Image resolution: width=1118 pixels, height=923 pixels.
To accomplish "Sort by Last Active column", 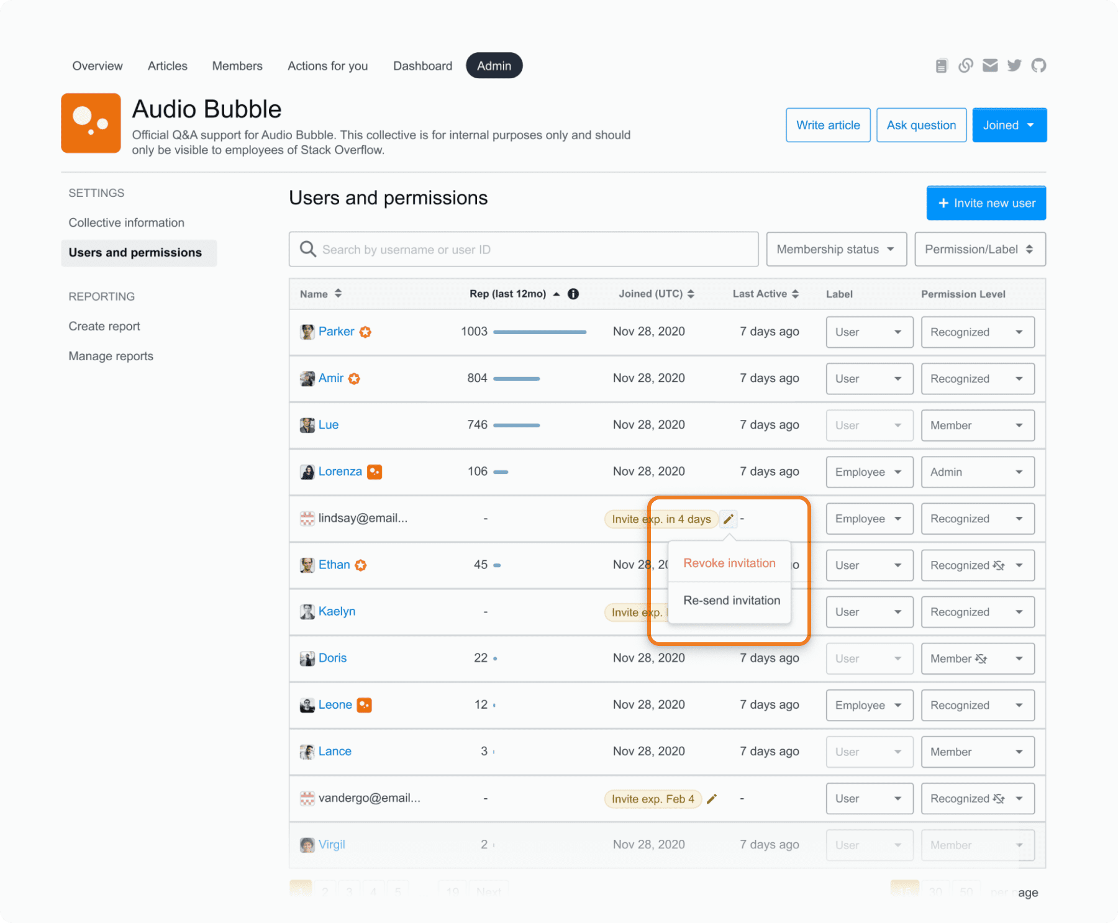I will pos(765,294).
